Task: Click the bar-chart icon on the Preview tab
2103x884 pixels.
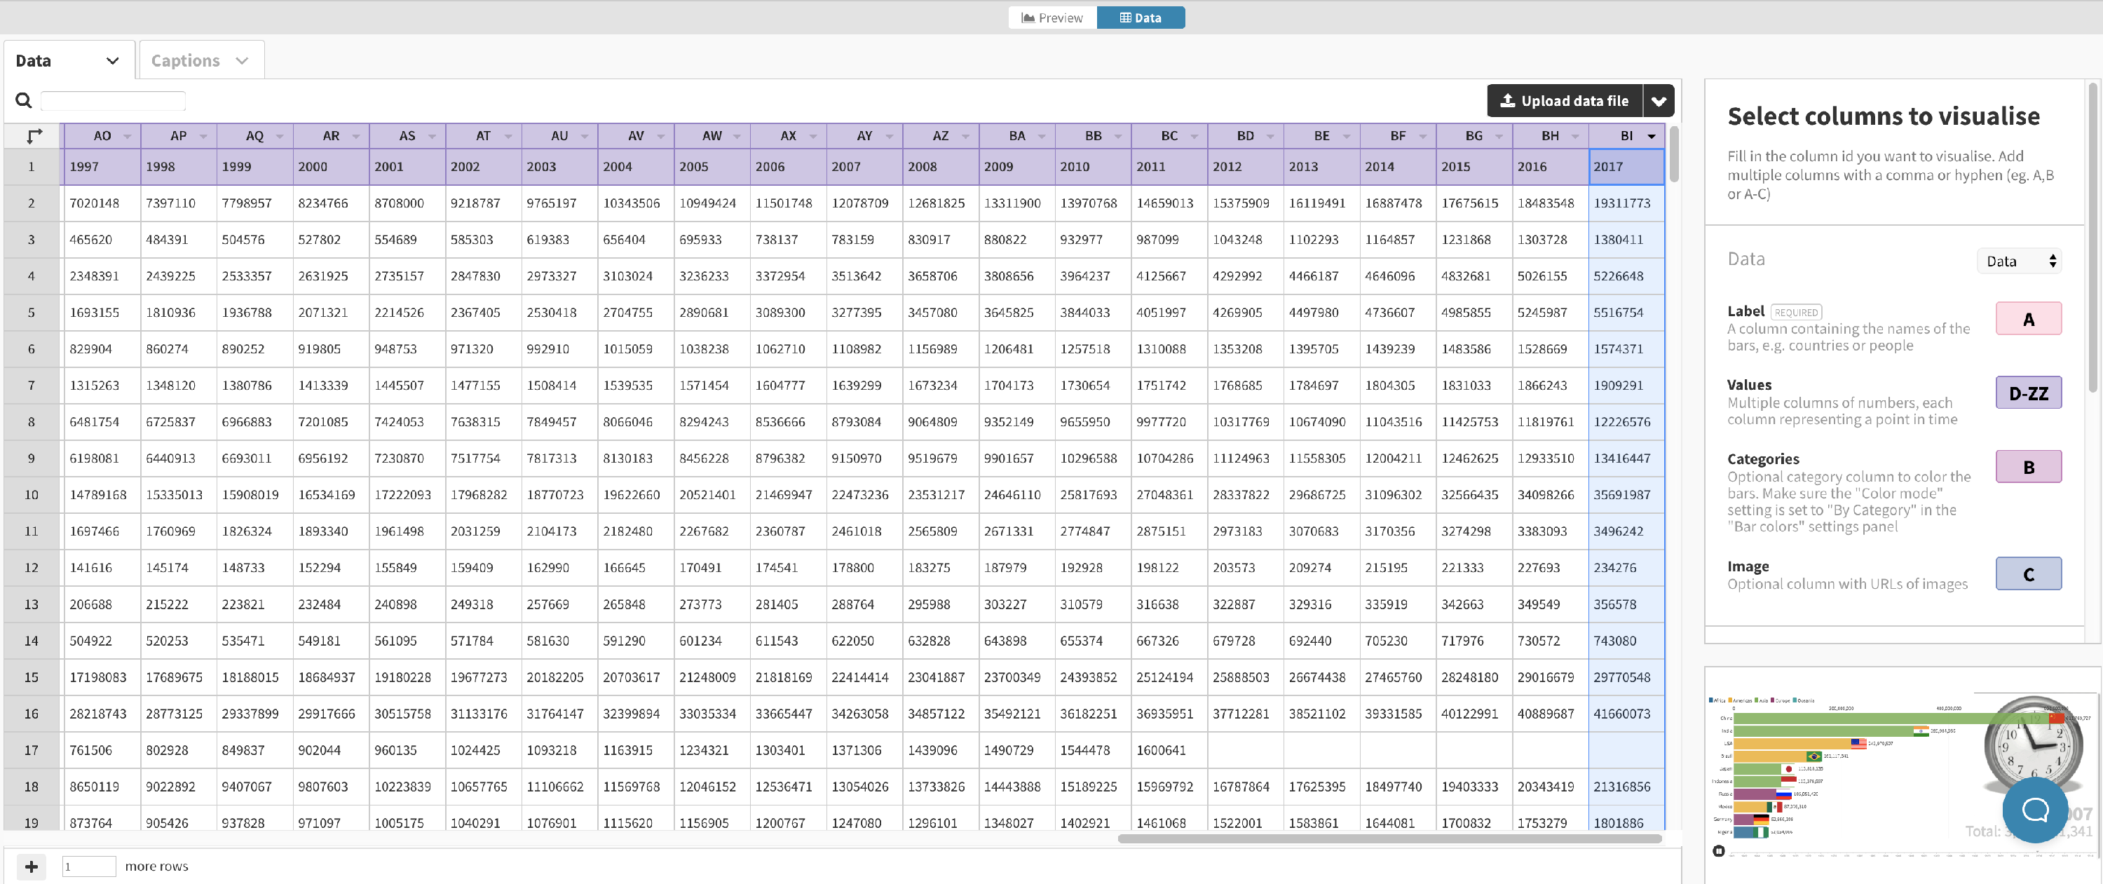Action: 1030,17
